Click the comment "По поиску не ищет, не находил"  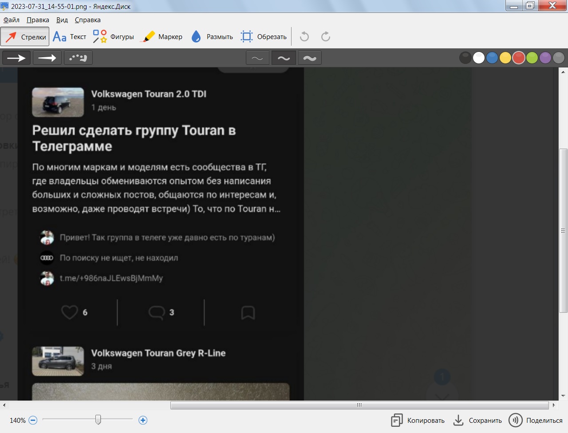(x=119, y=258)
